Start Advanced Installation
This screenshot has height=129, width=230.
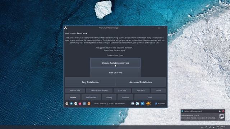pos(141,82)
